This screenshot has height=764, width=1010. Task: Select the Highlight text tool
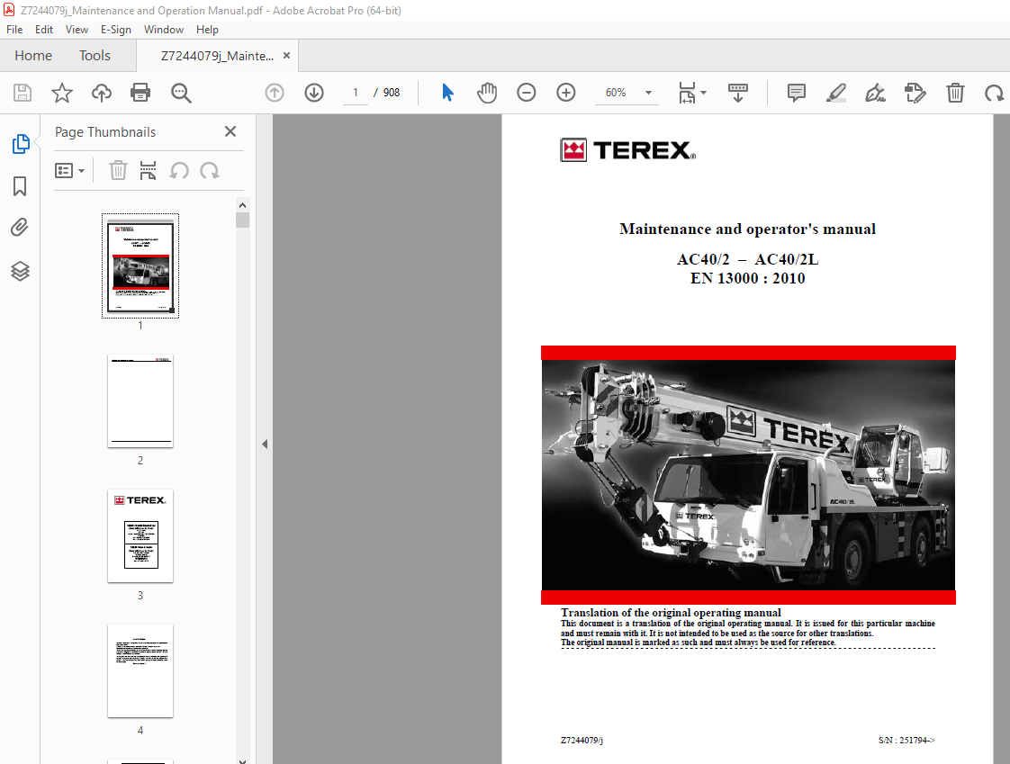click(836, 93)
